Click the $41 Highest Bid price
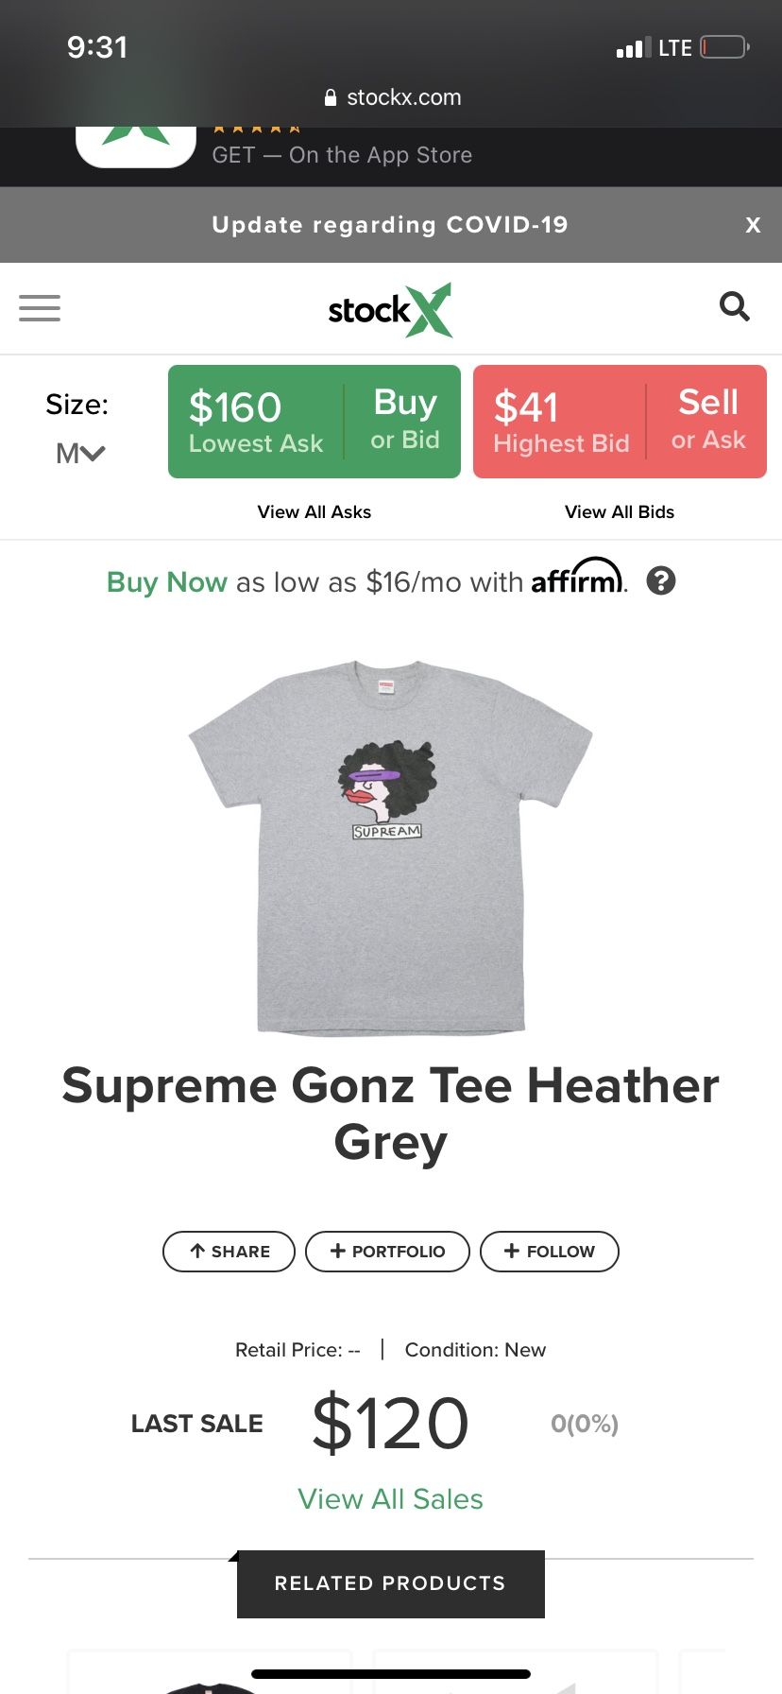782x1694 pixels. click(561, 422)
